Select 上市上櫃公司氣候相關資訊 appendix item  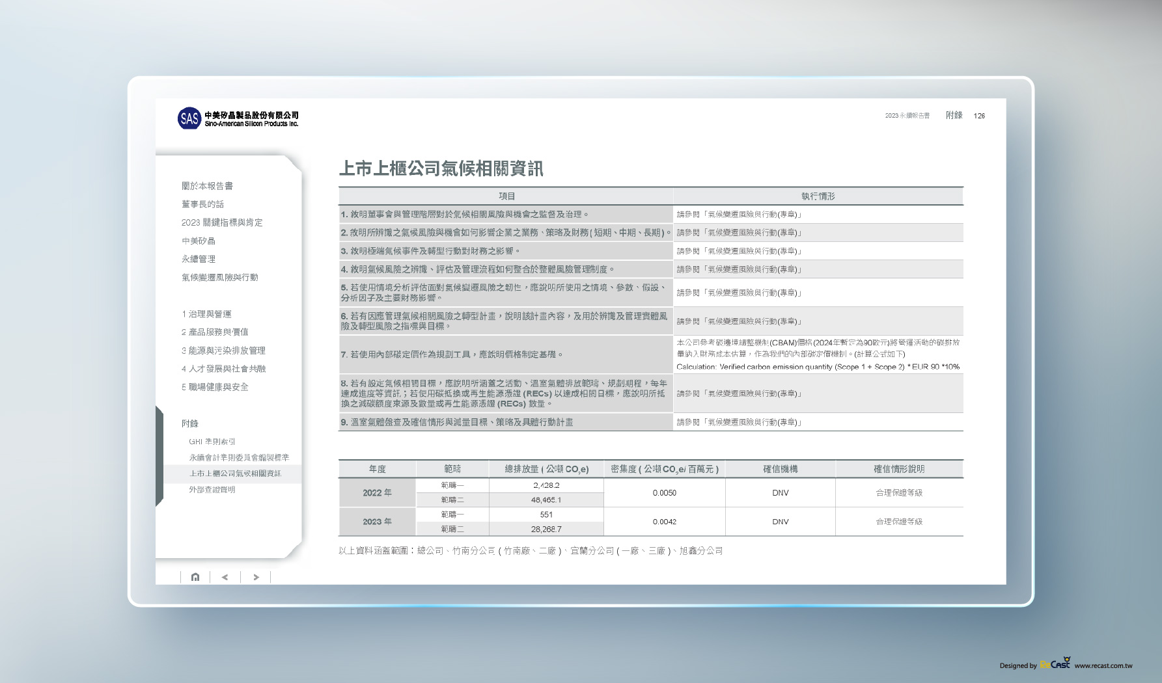pyautogui.click(x=235, y=474)
